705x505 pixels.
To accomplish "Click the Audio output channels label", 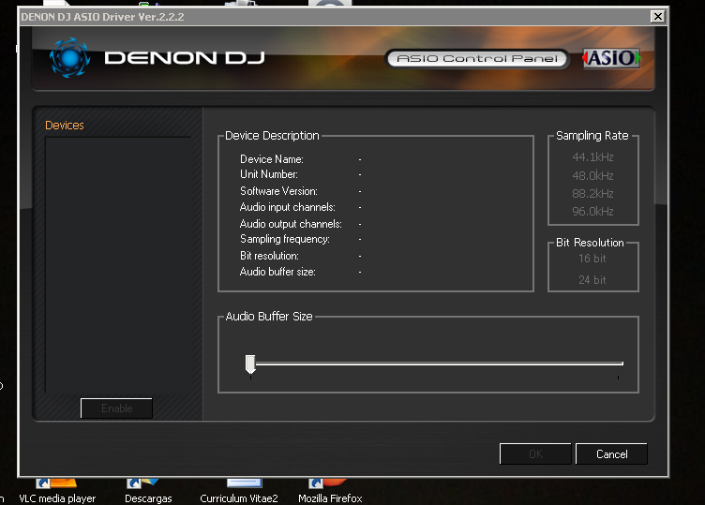I will [291, 224].
